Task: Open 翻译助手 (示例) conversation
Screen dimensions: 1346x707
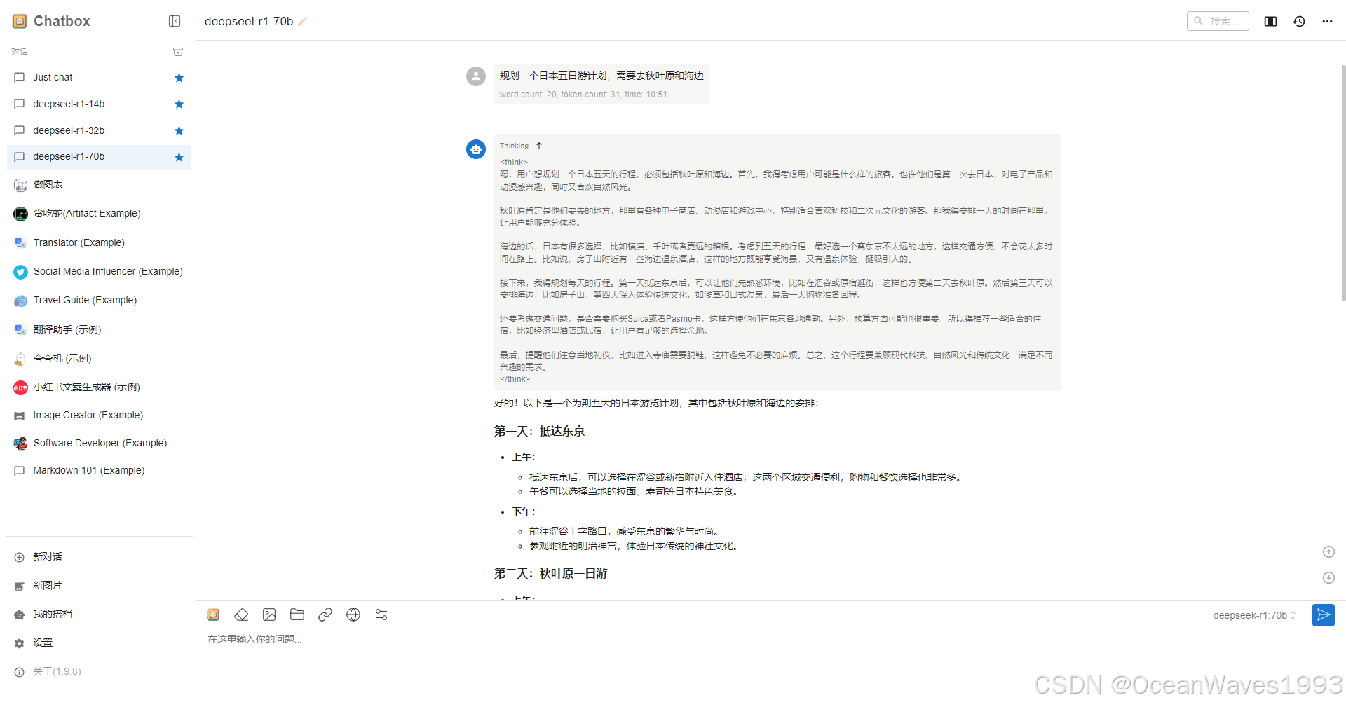Action: click(99, 329)
